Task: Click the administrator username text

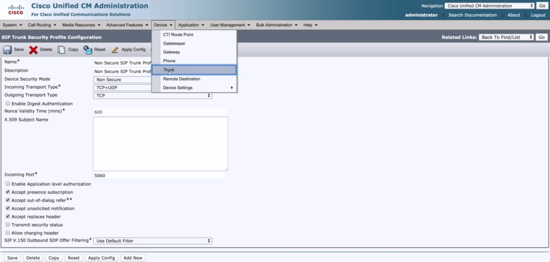Action: tap(421, 15)
